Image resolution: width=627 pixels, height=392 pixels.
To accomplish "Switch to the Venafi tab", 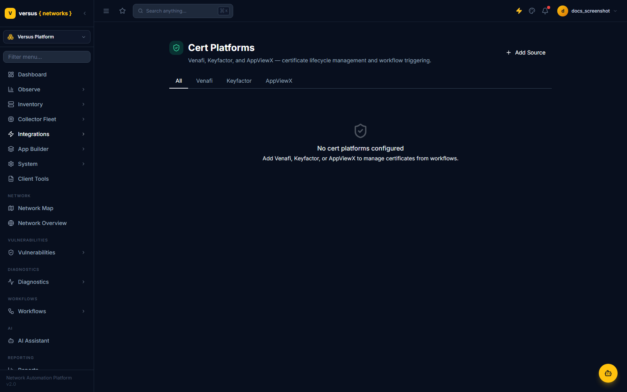I will point(204,81).
